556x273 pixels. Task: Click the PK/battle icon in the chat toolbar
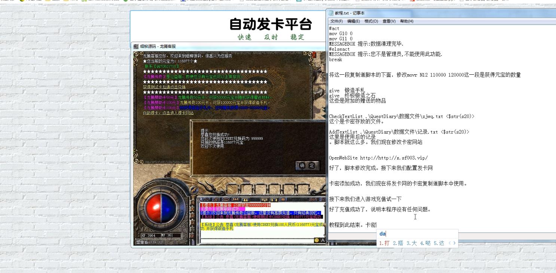coord(265,201)
